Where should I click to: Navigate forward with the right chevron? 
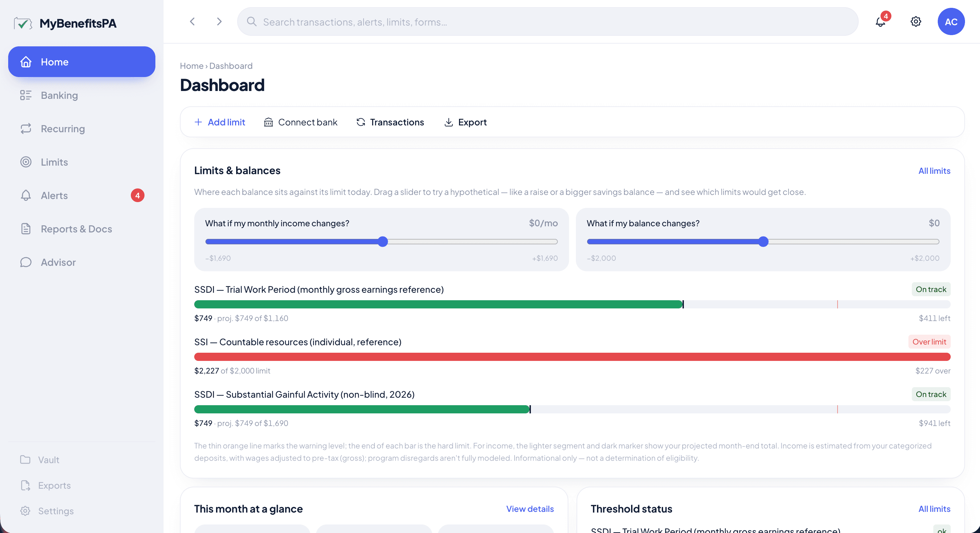coord(219,21)
